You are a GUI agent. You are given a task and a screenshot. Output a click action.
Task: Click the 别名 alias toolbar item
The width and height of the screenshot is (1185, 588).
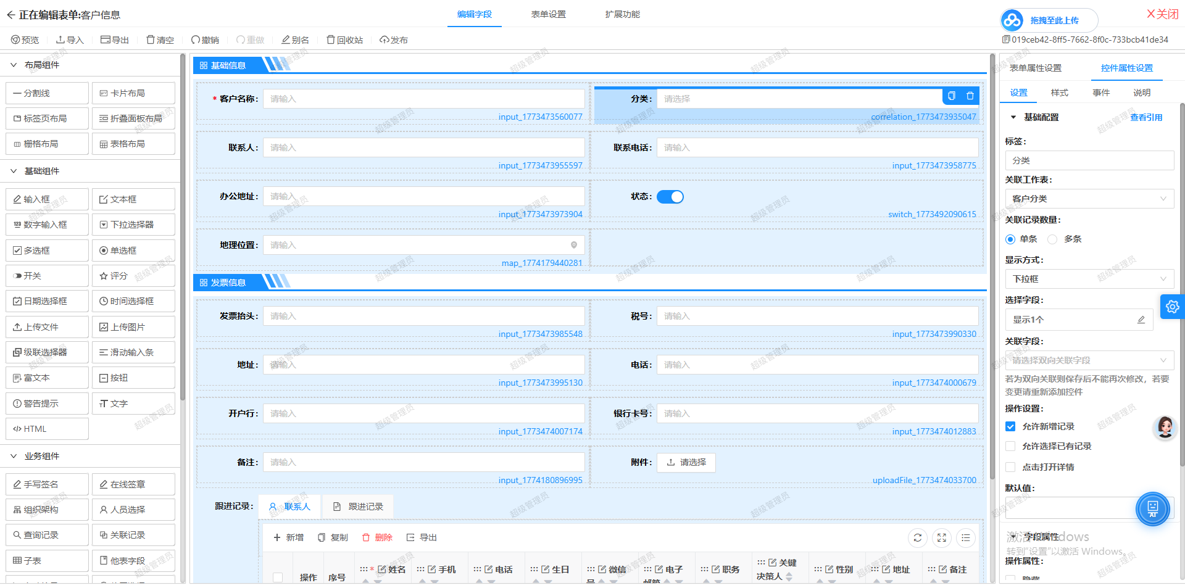coord(295,40)
